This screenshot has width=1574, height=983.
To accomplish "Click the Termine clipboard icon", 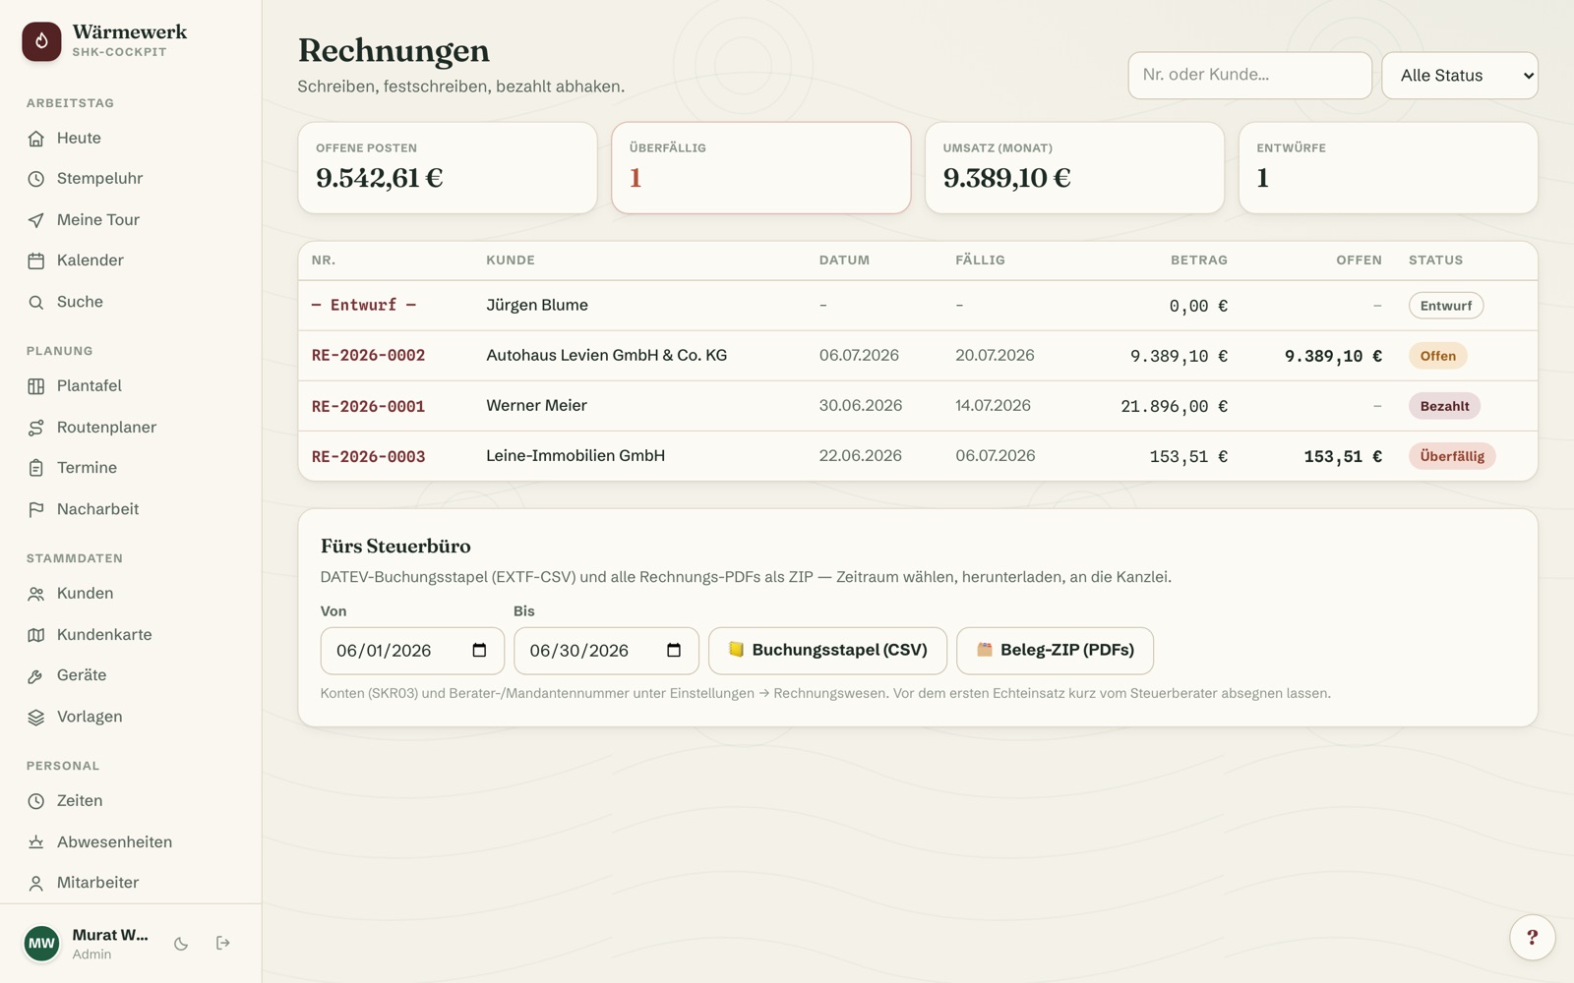I will 36,468.
